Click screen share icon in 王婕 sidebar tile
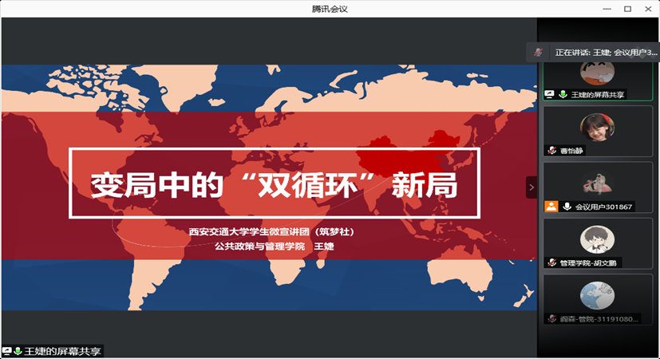The width and height of the screenshot is (660, 359). click(x=550, y=94)
